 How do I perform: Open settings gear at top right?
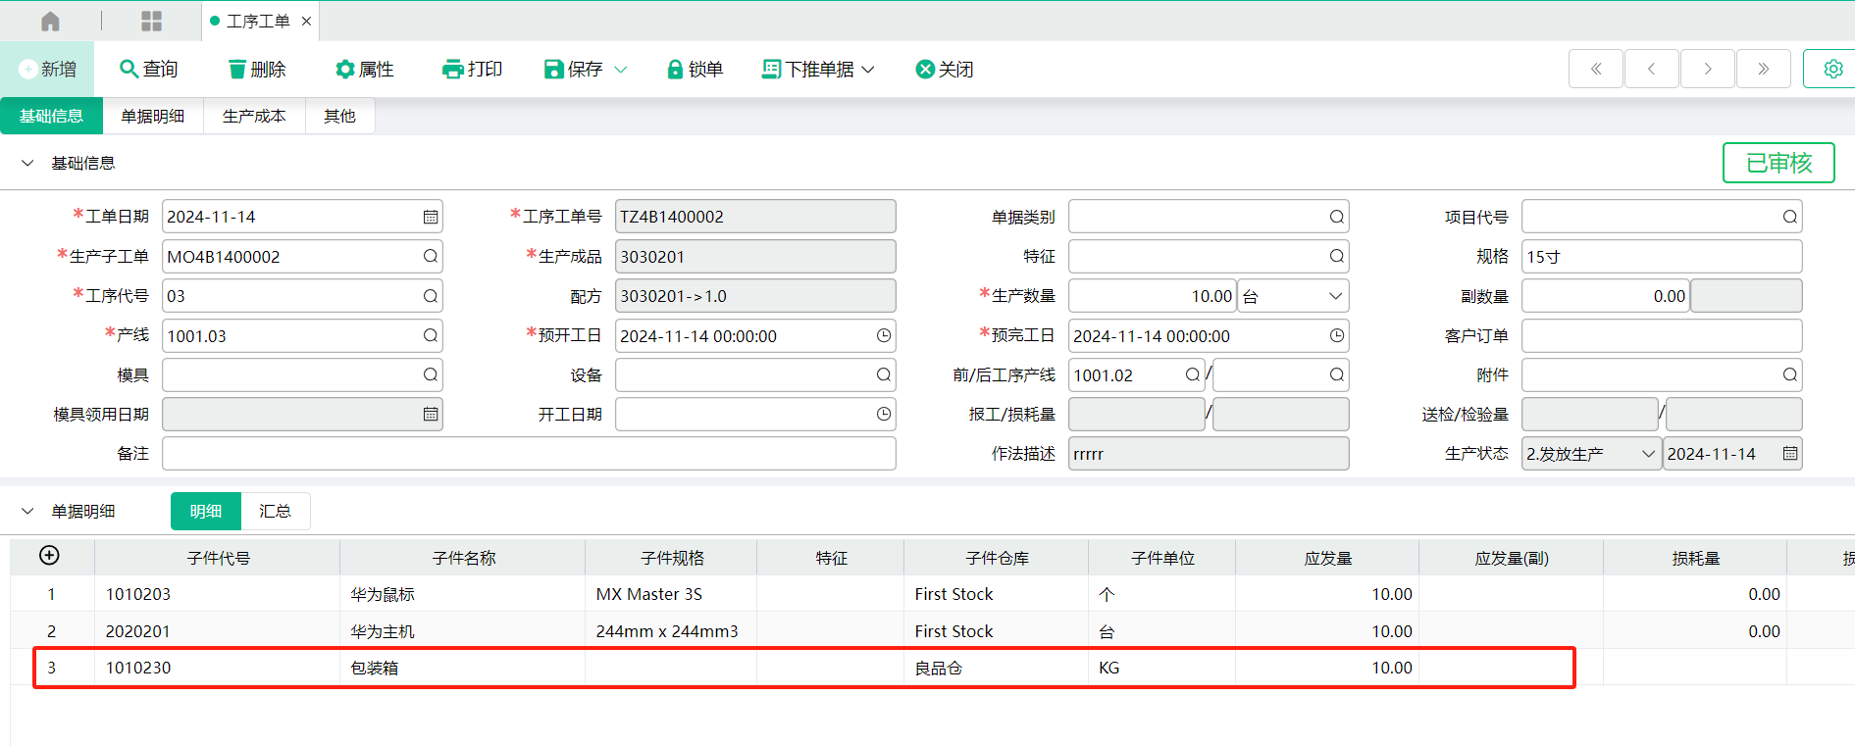[1832, 69]
